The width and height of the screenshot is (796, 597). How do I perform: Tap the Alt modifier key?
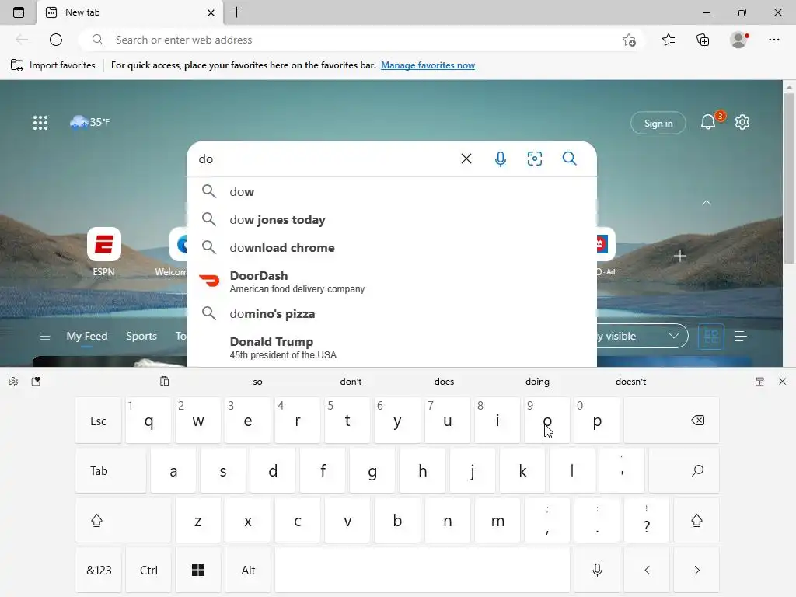point(248,570)
